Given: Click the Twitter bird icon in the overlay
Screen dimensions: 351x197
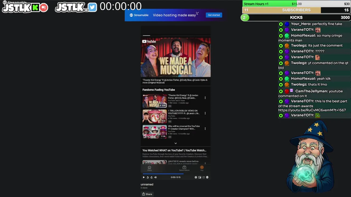Looking at the screenshot, I should pyautogui.click(x=92, y=8).
